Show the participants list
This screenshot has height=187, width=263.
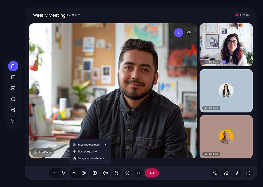click(226, 173)
